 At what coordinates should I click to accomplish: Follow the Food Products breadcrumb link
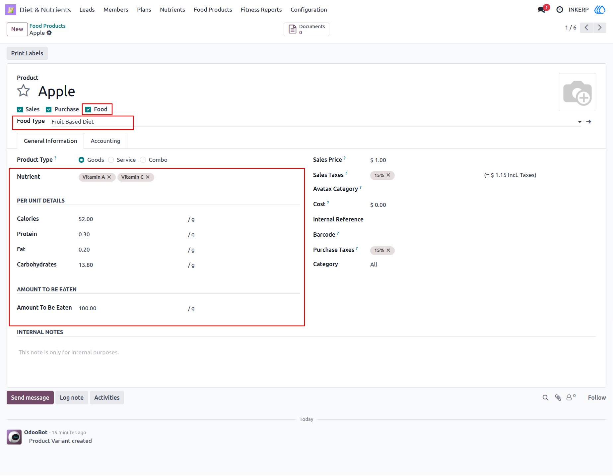[47, 26]
